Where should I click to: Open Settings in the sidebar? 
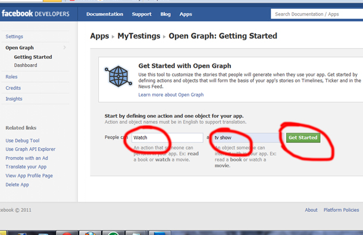[x=14, y=36]
